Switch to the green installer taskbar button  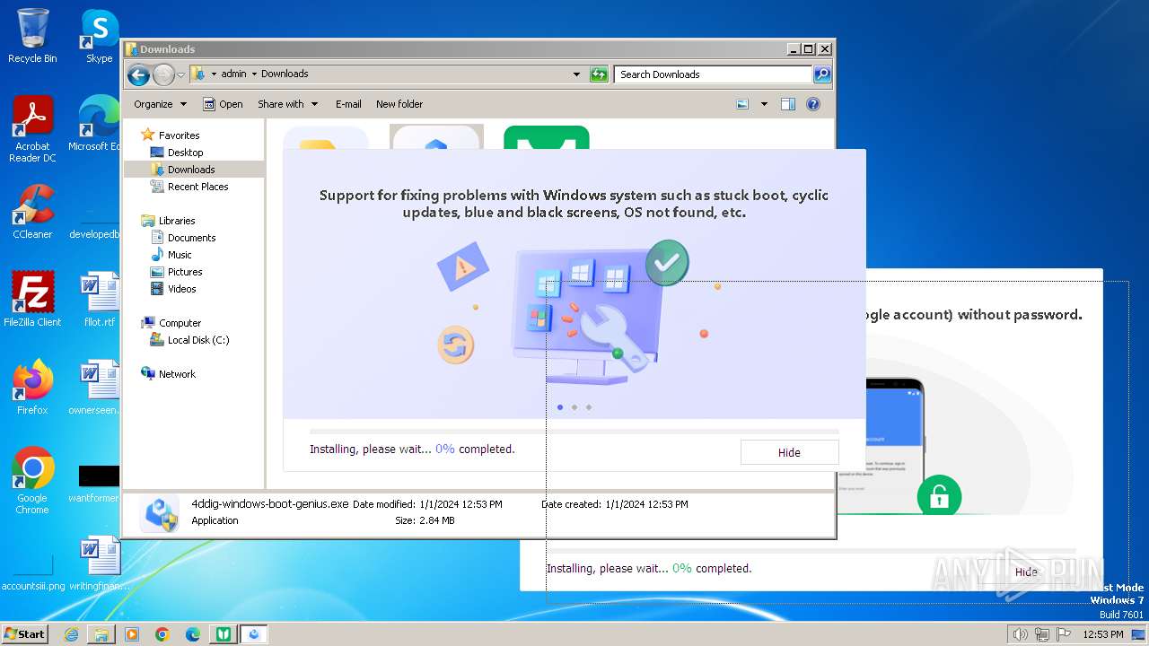point(223,634)
